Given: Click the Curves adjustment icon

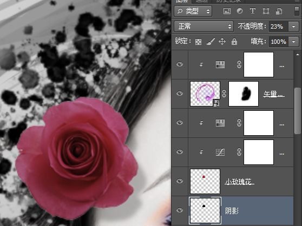Looking at the screenshot, I should click(220, 152).
